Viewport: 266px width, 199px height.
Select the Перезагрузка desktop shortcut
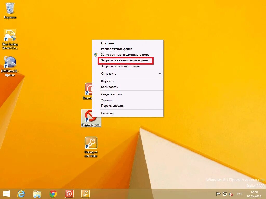[x=91, y=118]
